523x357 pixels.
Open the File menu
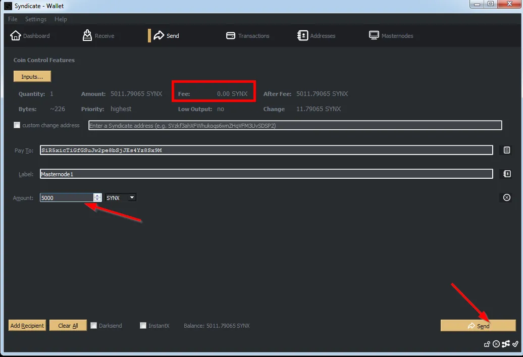point(13,19)
